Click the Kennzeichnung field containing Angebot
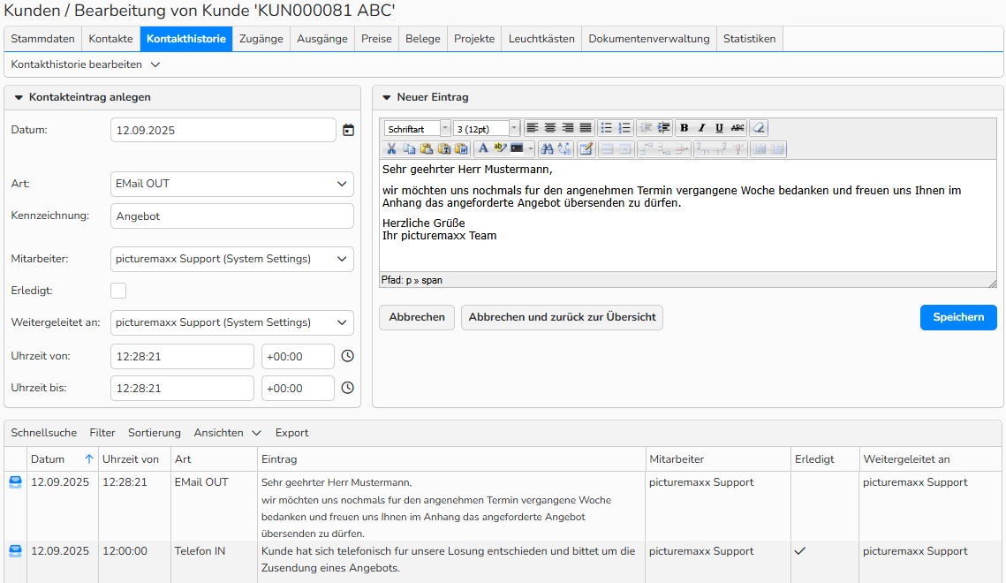The image size is (1006, 583). click(x=231, y=216)
